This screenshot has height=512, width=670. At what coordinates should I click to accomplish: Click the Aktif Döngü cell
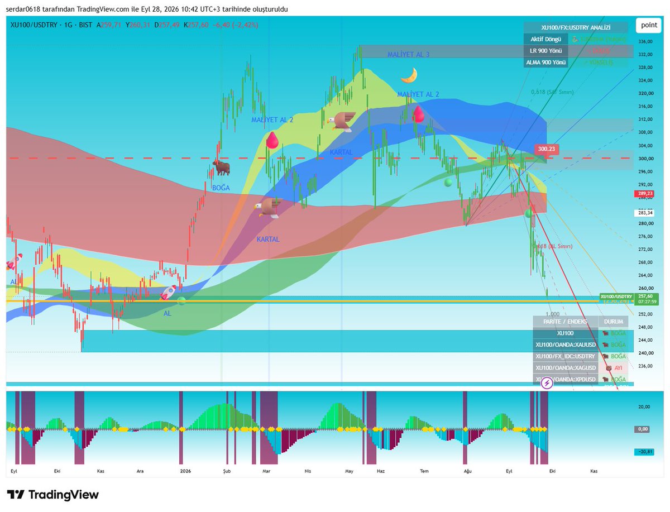(x=546, y=39)
